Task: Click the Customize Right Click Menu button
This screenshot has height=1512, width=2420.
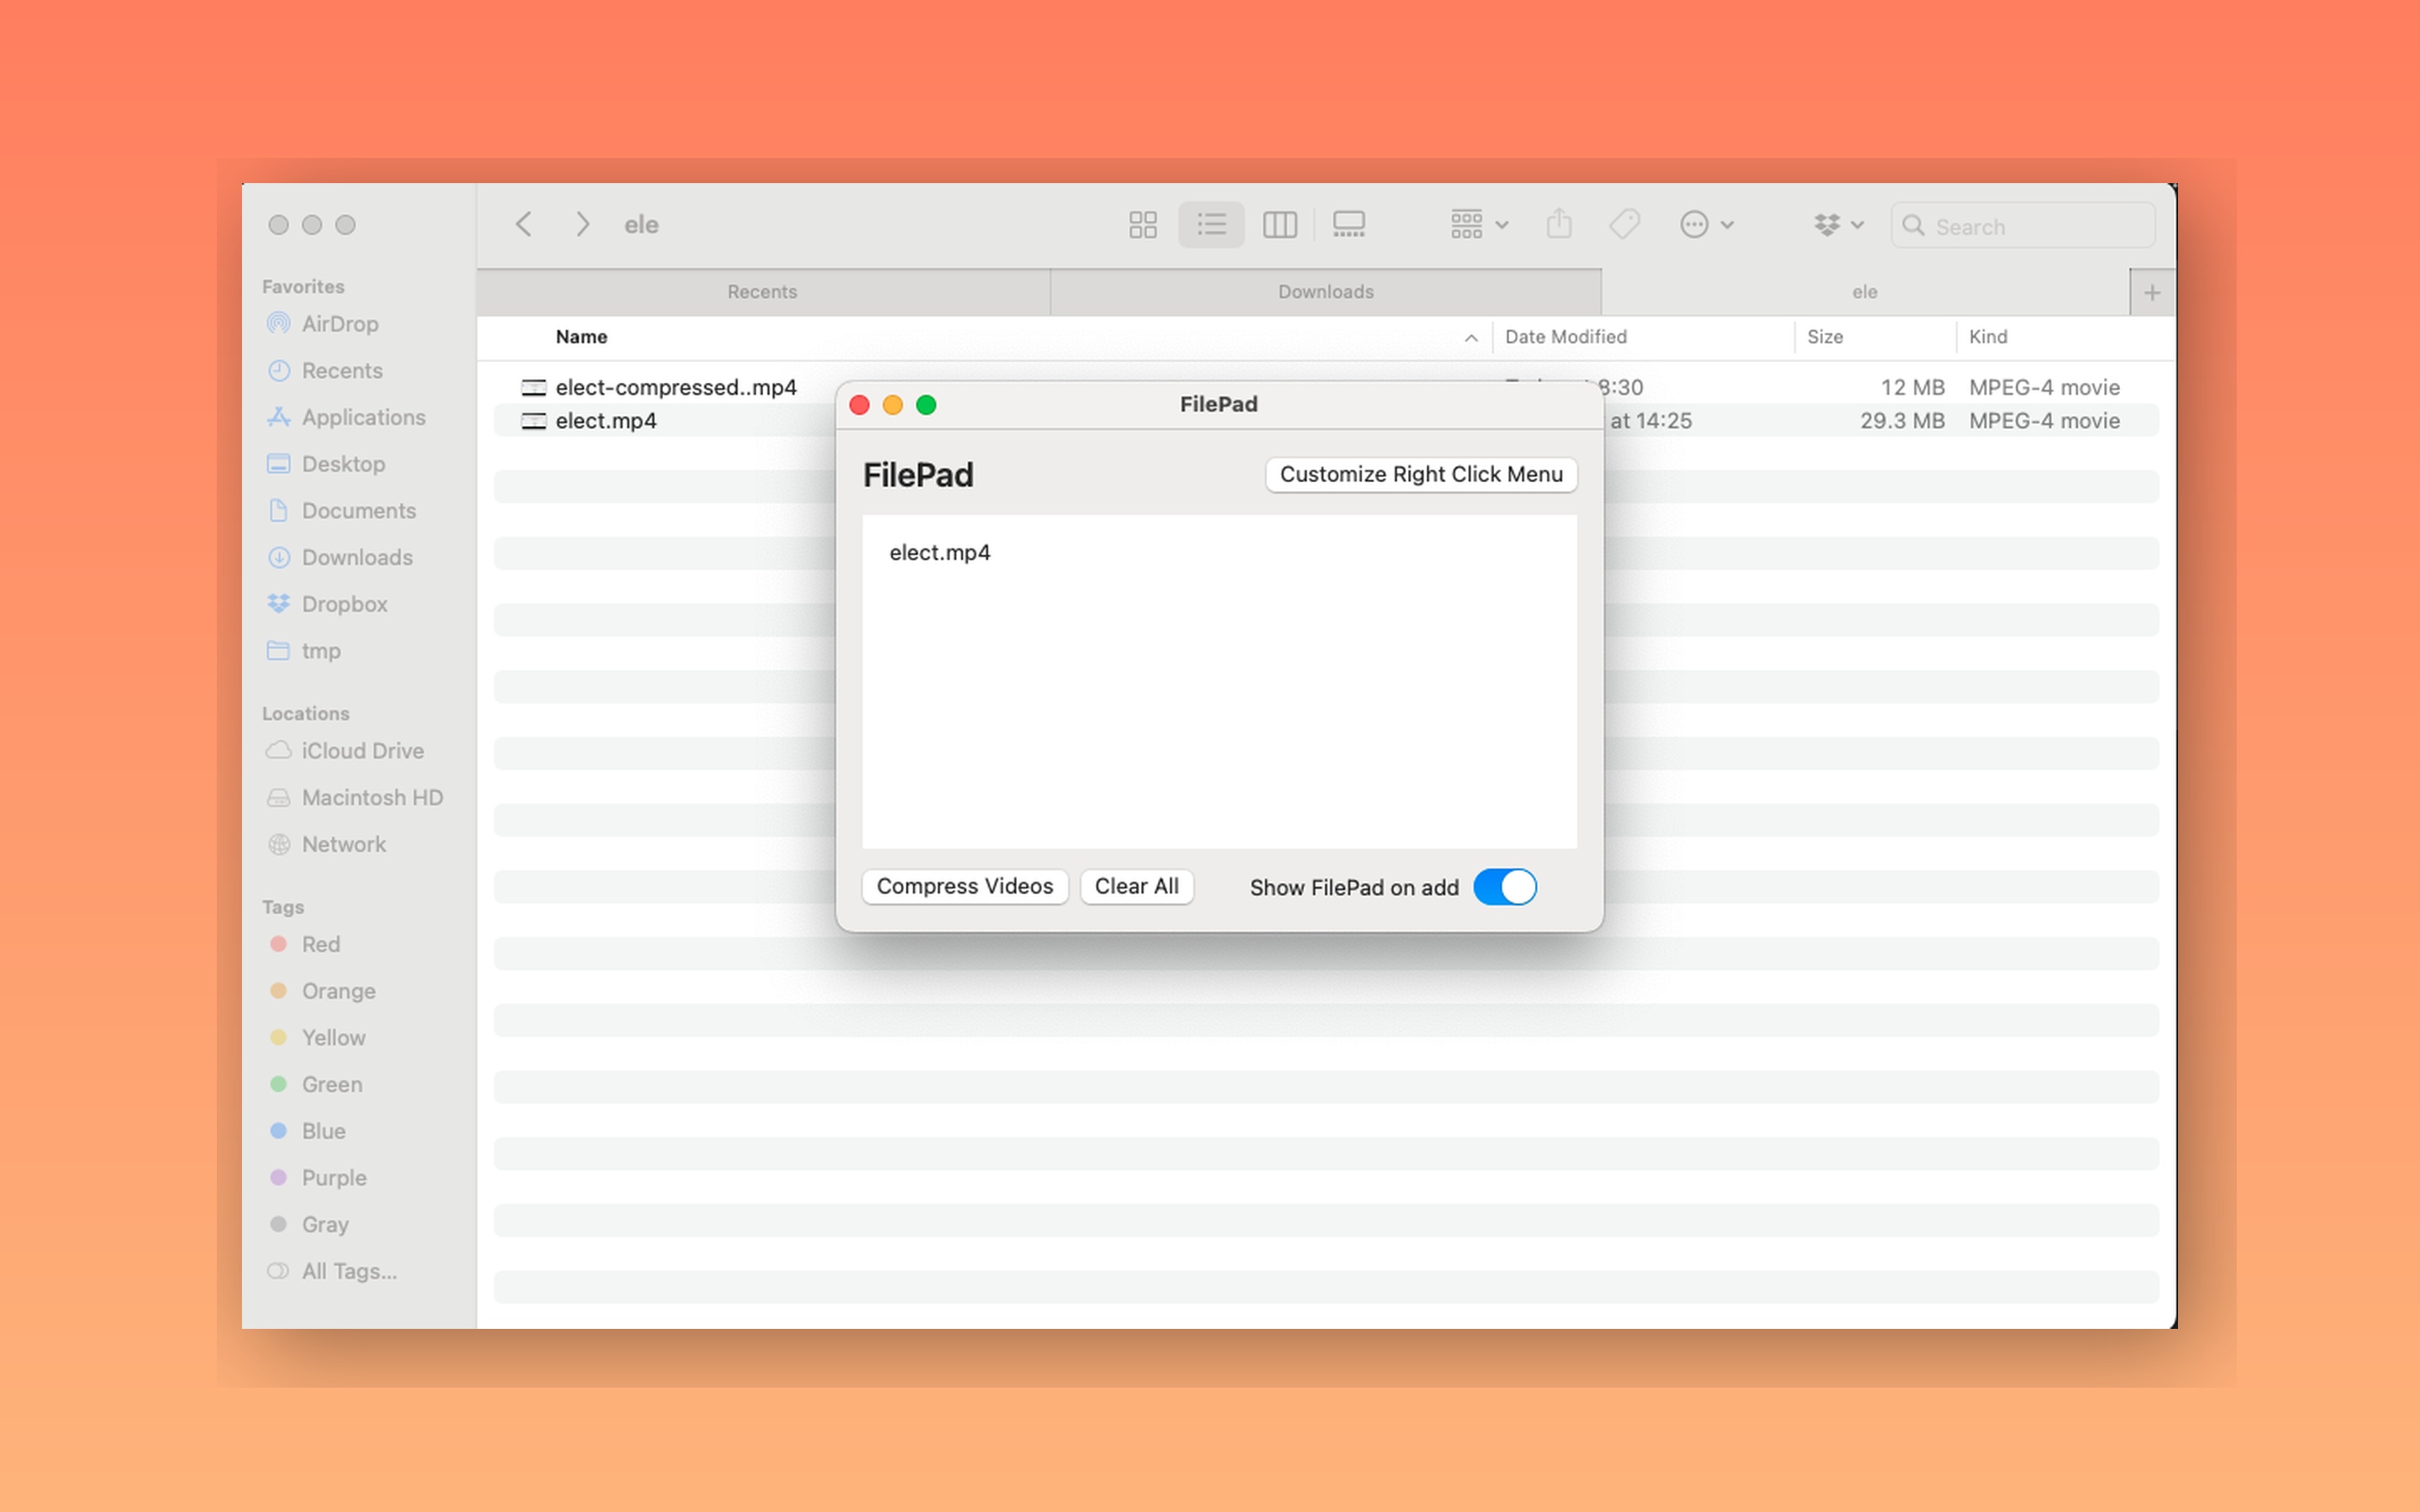Action: (1420, 474)
